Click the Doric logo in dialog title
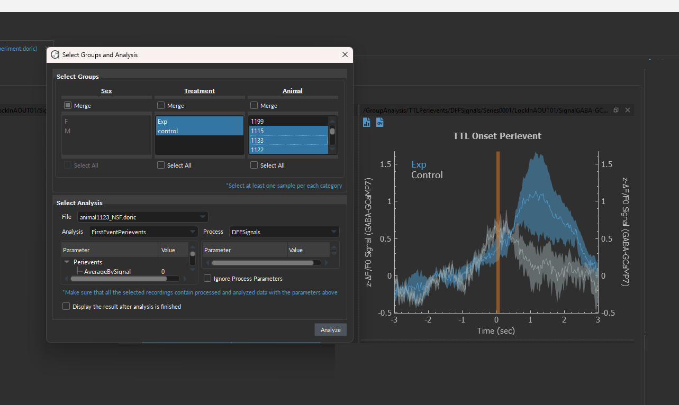Image resolution: width=679 pixels, height=405 pixels. click(x=55, y=54)
